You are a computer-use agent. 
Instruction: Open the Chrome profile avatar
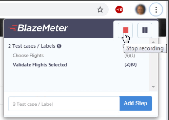tap(140, 9)
